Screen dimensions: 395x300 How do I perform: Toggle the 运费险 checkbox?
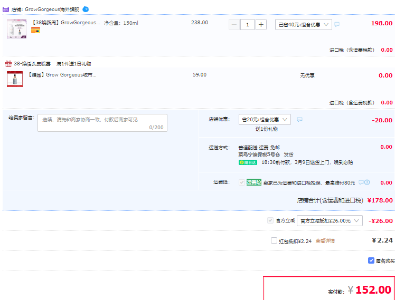tap(241, 182)
